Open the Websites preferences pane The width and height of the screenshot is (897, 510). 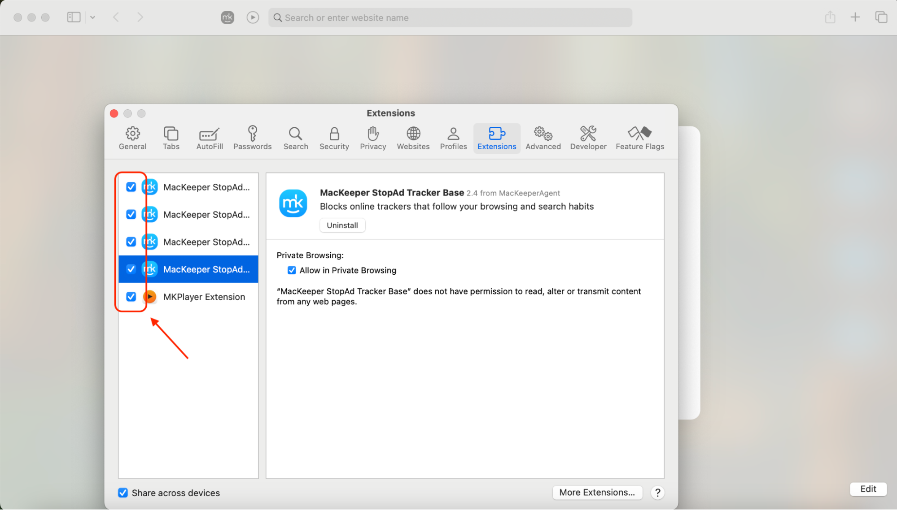pos(412,138)
